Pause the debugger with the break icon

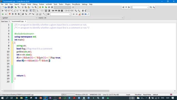click(x=24, y=11)
